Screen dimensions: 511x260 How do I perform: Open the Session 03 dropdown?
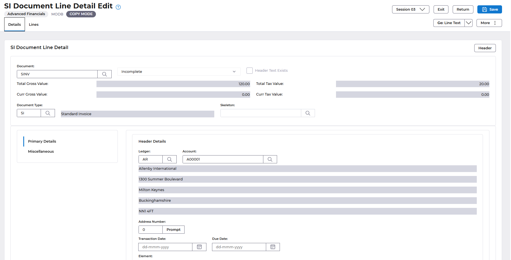410,10
